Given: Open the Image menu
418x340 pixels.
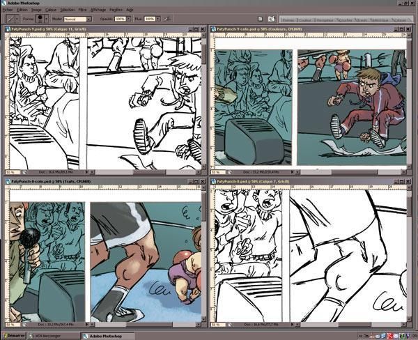Looking at the screenshot, I should [x=36, y=10].
